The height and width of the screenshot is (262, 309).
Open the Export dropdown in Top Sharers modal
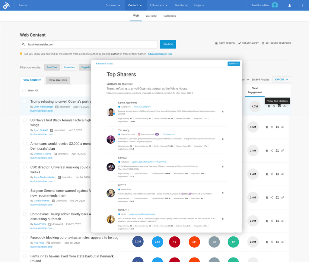[x=234, y=64]
